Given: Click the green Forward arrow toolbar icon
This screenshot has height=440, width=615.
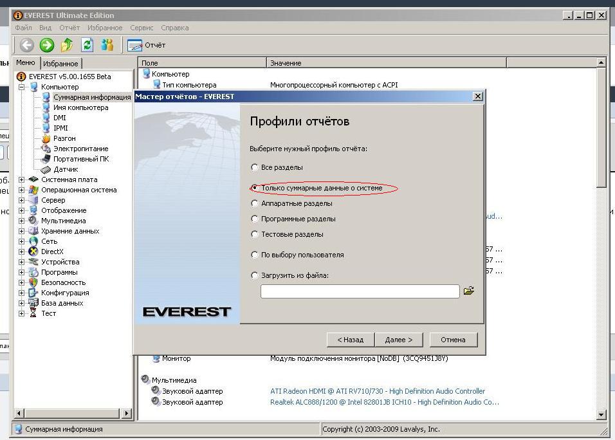Looking at the screenshot, I should point(47,44).
